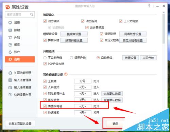Click the 恢复本页默认设置 button
Viewport: 170px width, 132px height.
(20, 124)
